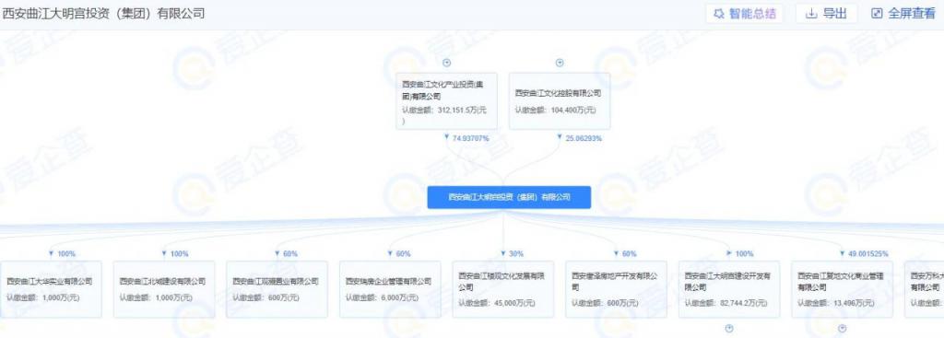Image resolution: width=944 pixels, height=338 pixels.
Task: Open the 文化商业管理有限公司 13,496万 card
Action: (x=843, y=289)
